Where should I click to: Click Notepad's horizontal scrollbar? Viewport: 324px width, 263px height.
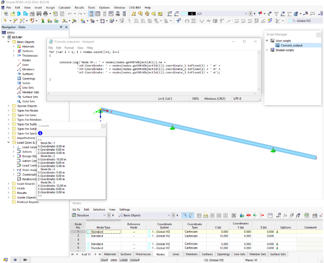(x=152, y=93)
